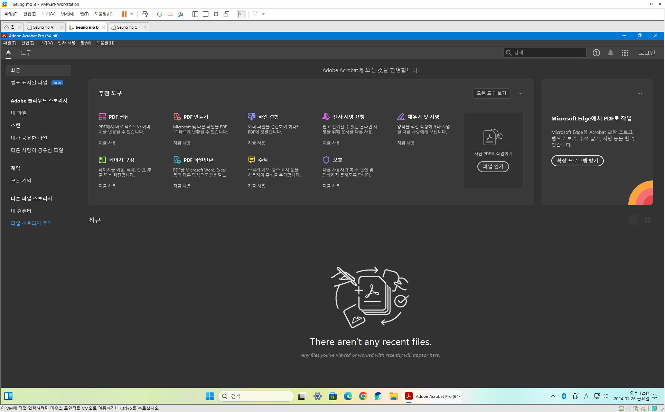Click the PDF 편집 tool icon

[102, 117]
